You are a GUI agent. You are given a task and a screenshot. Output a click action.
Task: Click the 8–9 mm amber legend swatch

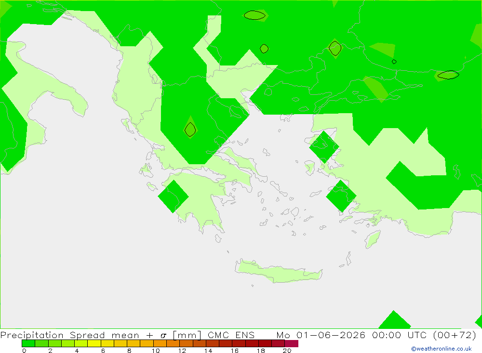click(x=134, y=343)
